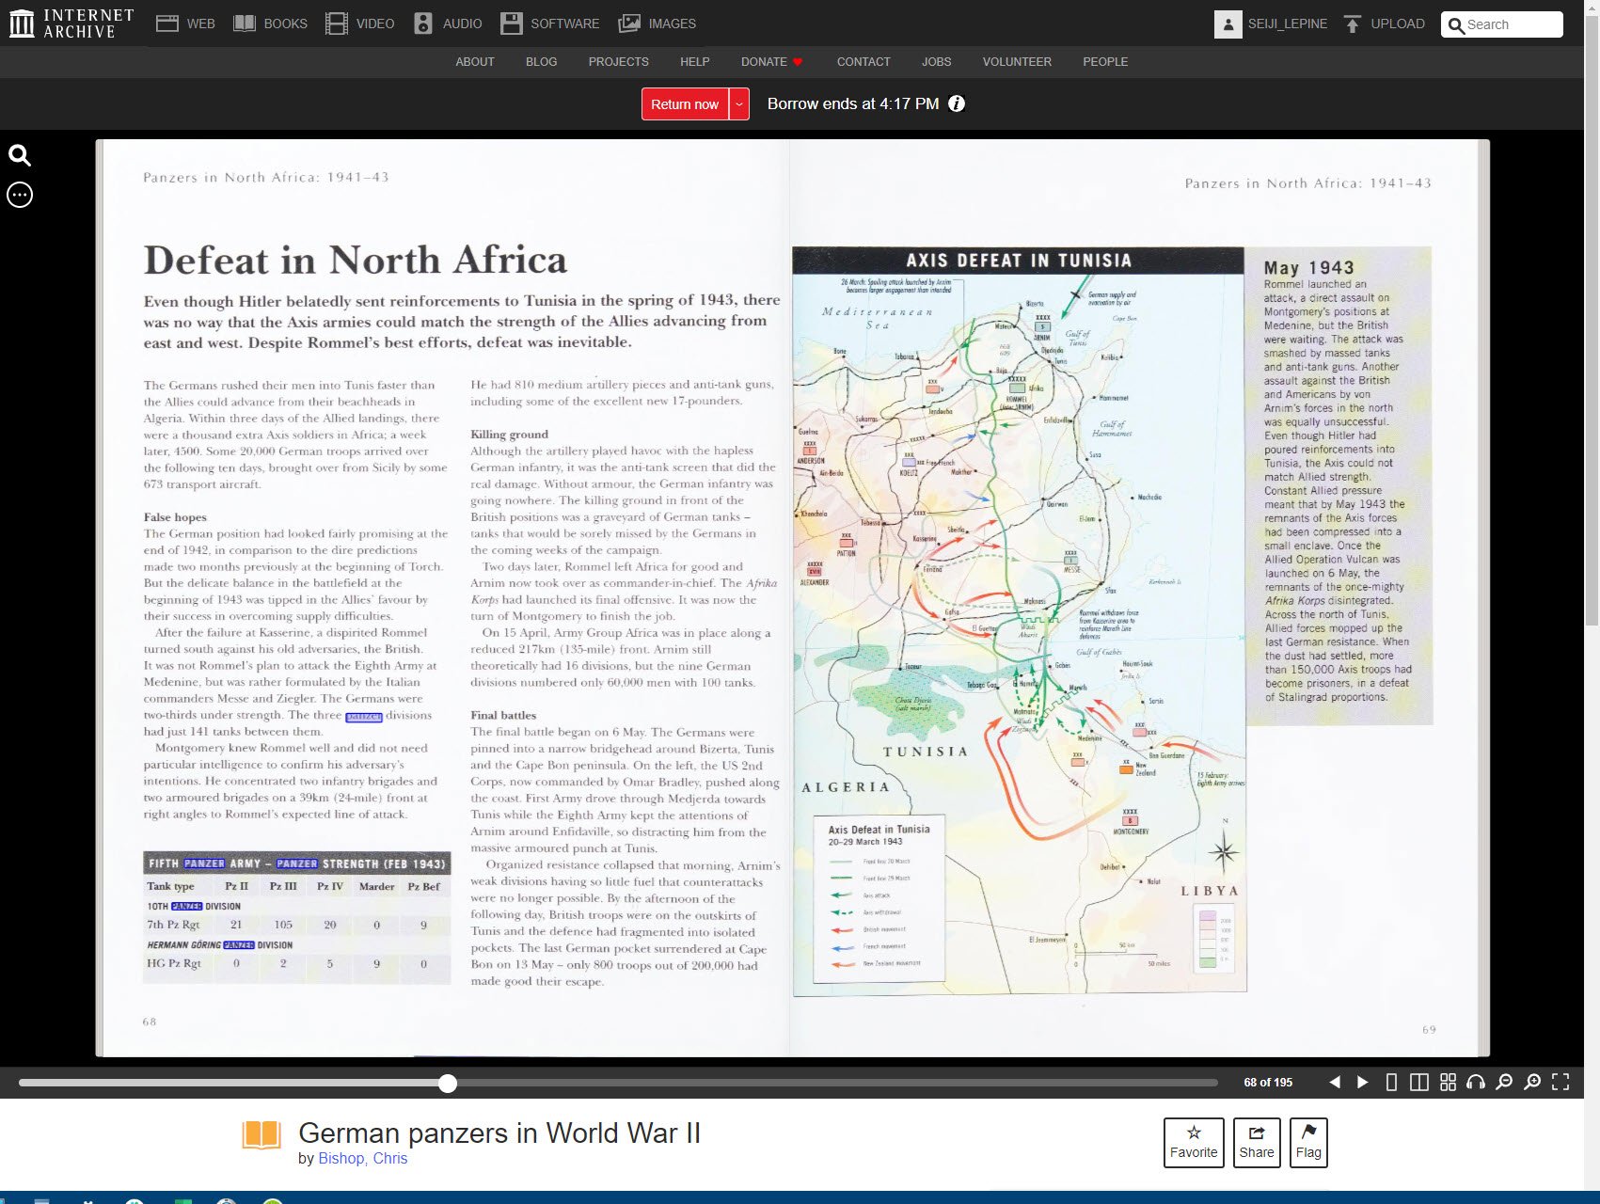
Task: Open the book text search icon
Action: tap(20, 156)
